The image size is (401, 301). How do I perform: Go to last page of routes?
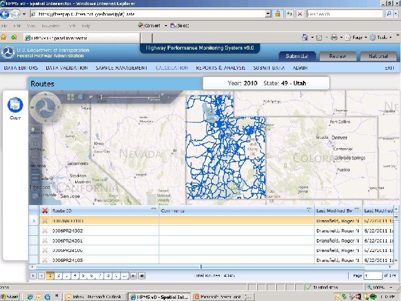point(141,276)
